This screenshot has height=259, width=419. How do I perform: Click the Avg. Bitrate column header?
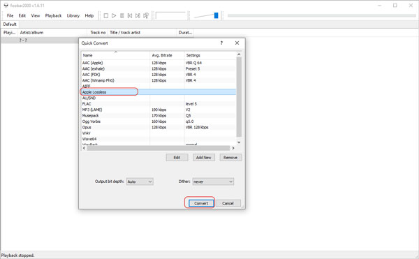click(168, 55)
